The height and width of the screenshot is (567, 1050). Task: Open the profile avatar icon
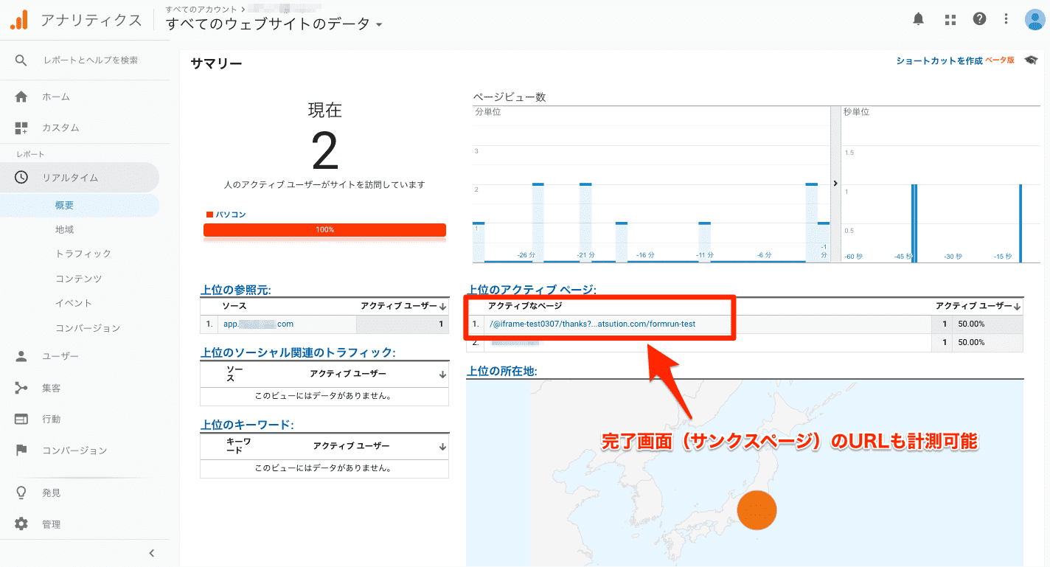(x=1034, y=19)
